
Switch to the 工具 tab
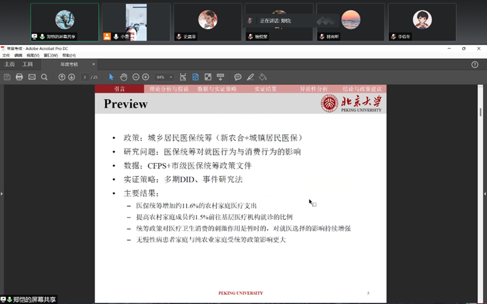click(28, 64)
